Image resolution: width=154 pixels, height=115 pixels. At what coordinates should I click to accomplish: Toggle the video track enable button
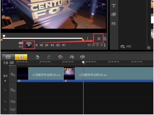coord(13,74)
